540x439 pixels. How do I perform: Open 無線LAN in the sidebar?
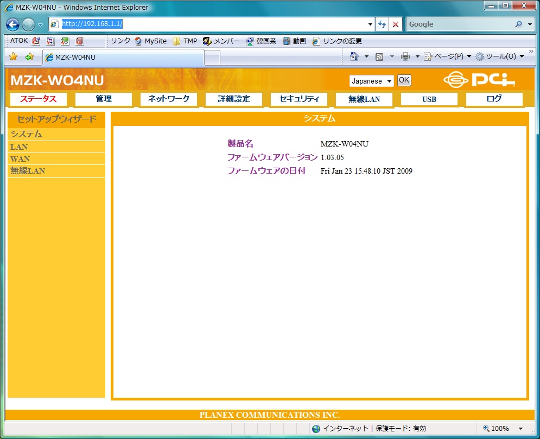[x=56, y=171]
